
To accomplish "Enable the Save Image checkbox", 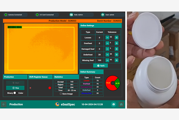I will tap(60, 94).
